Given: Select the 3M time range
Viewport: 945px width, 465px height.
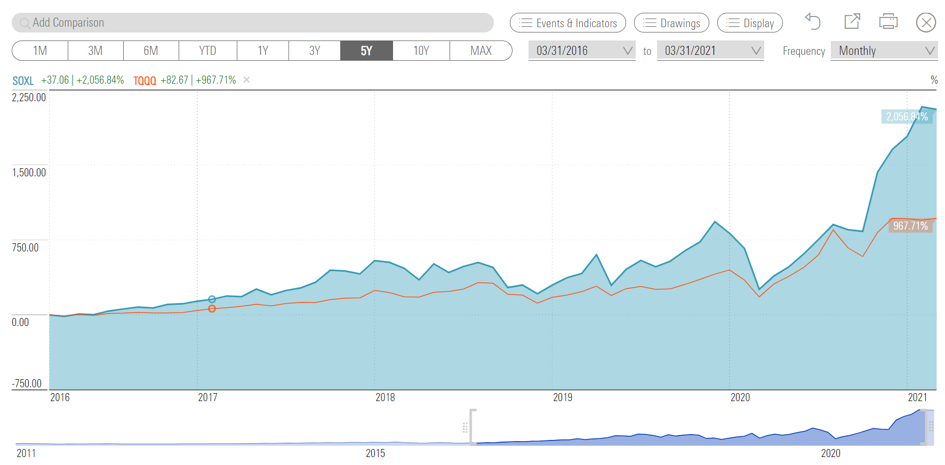Looking at the screenshot, I should [95, 51].
